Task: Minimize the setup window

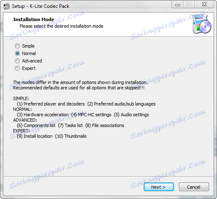Action: click(x=178, y=5)
